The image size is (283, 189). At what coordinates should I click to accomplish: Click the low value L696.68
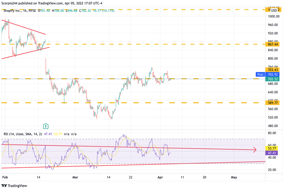point(71,11)
